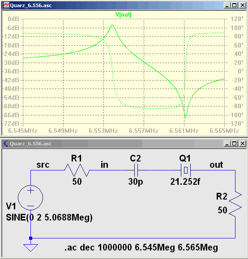
Task: Select resistor R2 symbol
Action: click(x=235, y=204)
